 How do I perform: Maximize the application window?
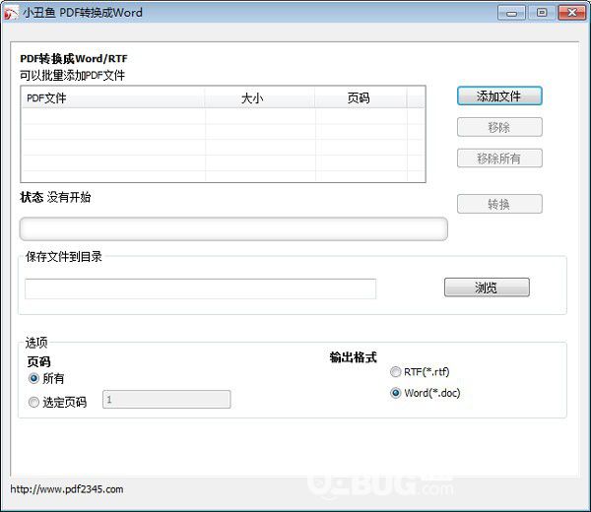(541, 13)
